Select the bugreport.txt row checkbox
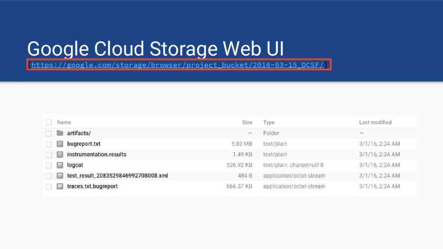 49,144
